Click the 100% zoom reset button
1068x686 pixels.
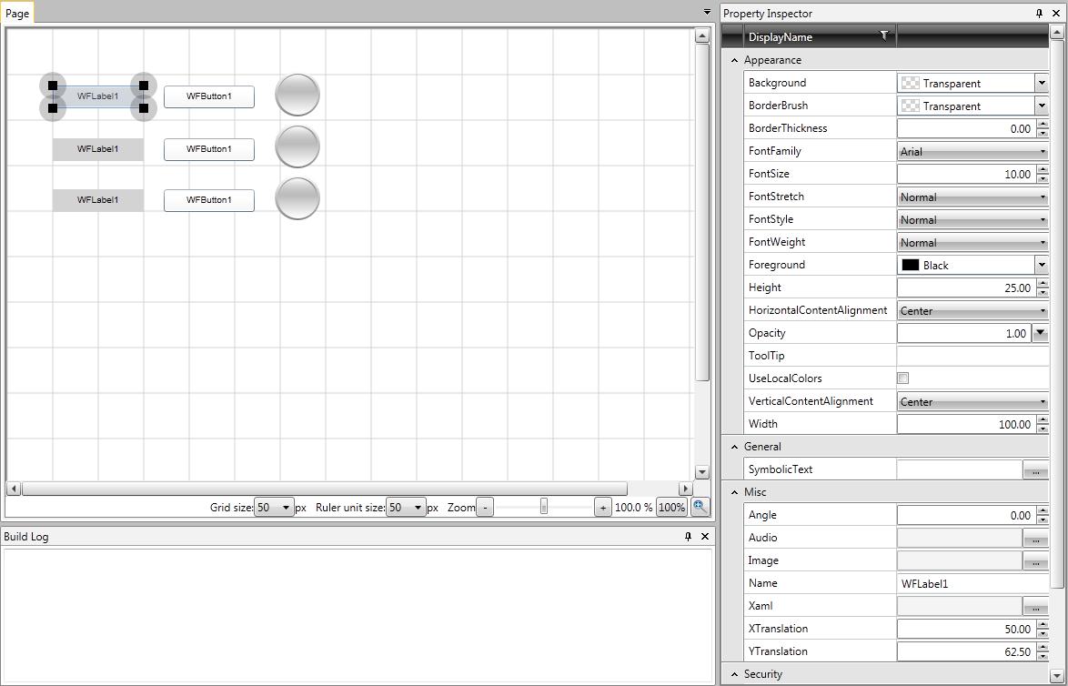pyautogui.click(x=671, y=508)
